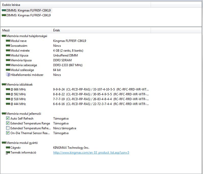Select the Nincs támogatva value

click(65, 128)
